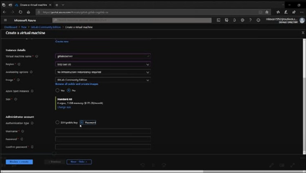Screen dimensions: 306x173
Task: Open the Azure portal hamburger menu
Action: coord(6,20)
